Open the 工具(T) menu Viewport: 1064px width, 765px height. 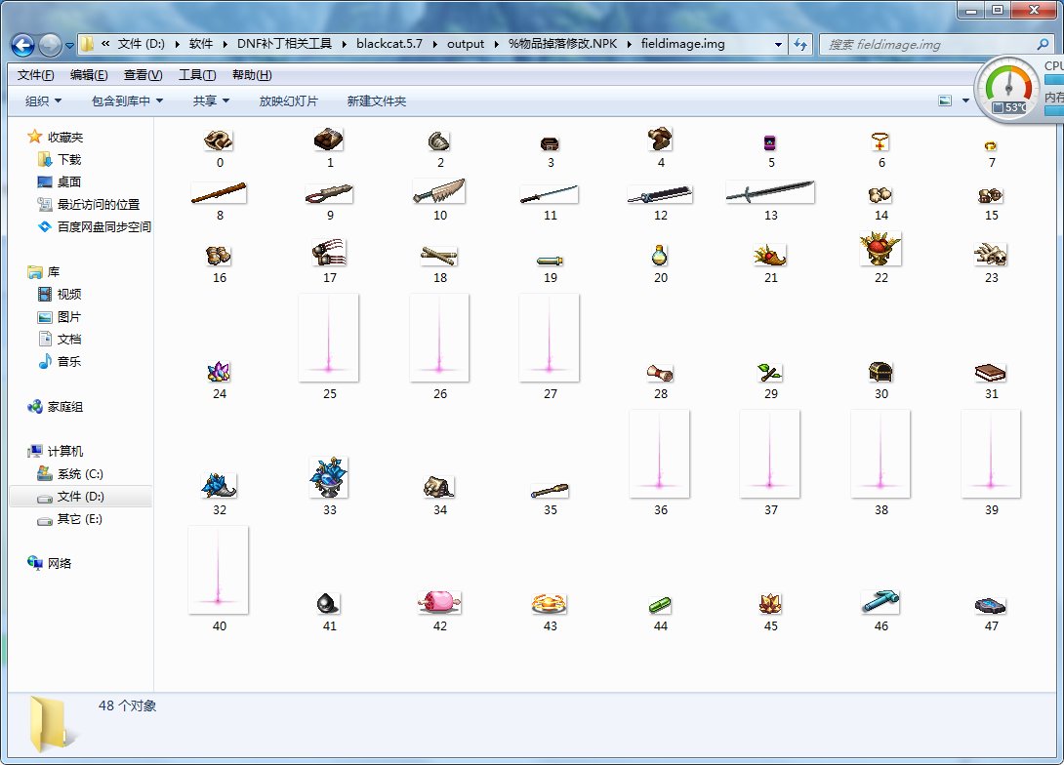point(197,75)
